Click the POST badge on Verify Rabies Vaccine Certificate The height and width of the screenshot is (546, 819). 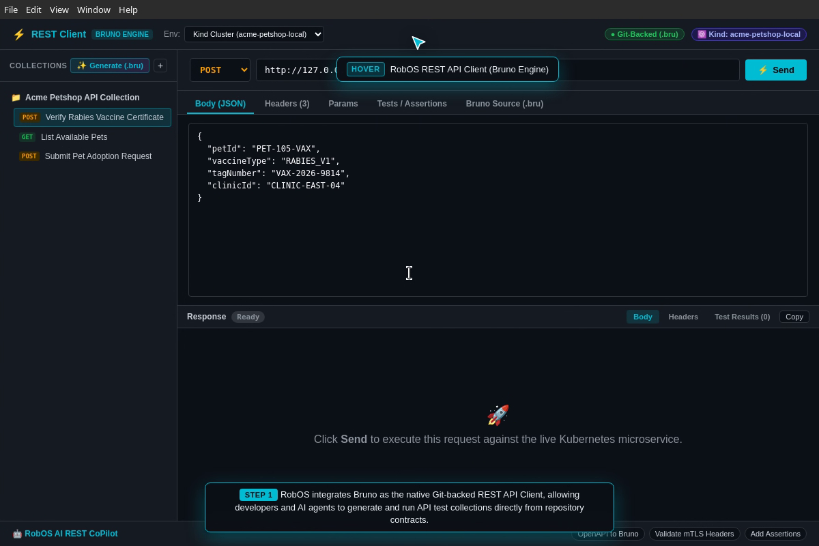pyautogui.click(x=29, y=117)
